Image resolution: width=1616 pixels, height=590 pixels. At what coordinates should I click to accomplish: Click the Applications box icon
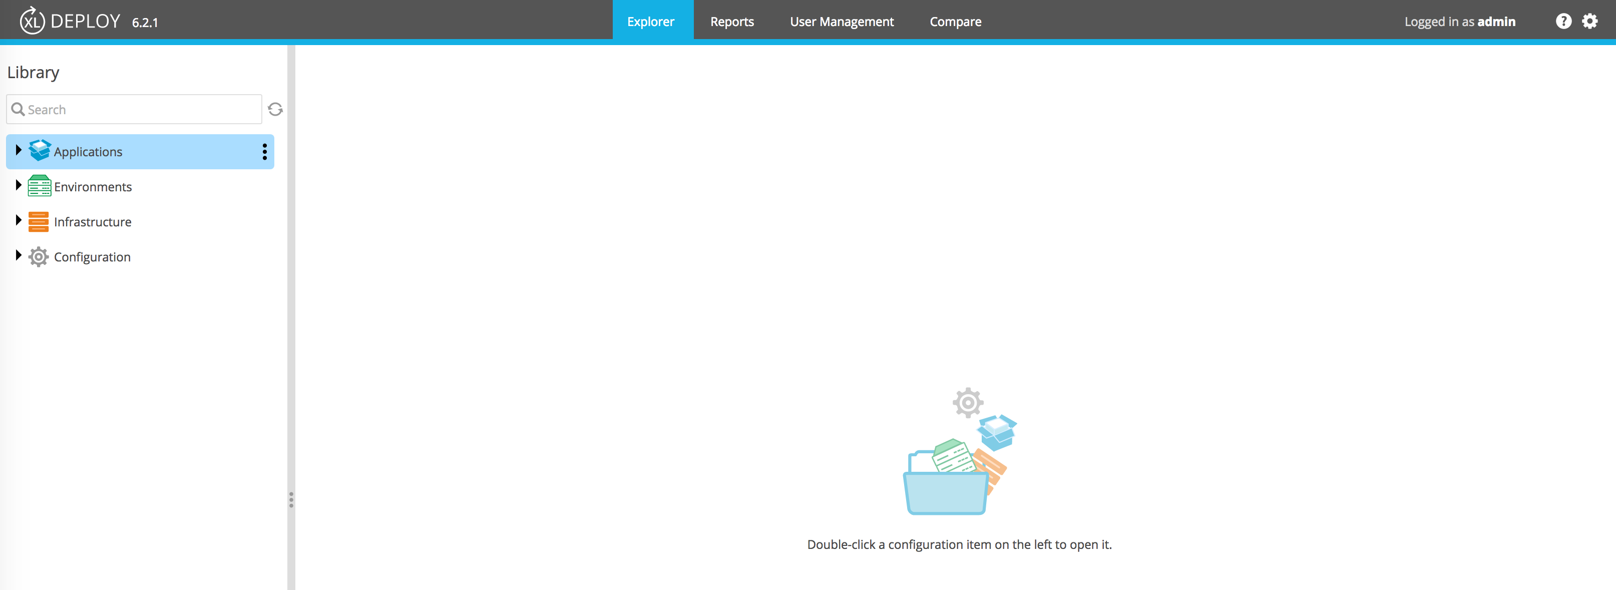point(40,151)
